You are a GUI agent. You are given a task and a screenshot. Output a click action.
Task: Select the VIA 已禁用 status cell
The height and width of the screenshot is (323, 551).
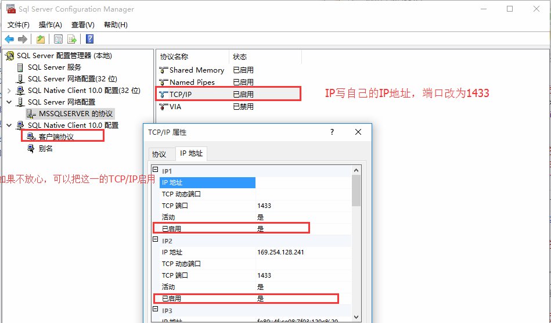(x=243, y=106)
